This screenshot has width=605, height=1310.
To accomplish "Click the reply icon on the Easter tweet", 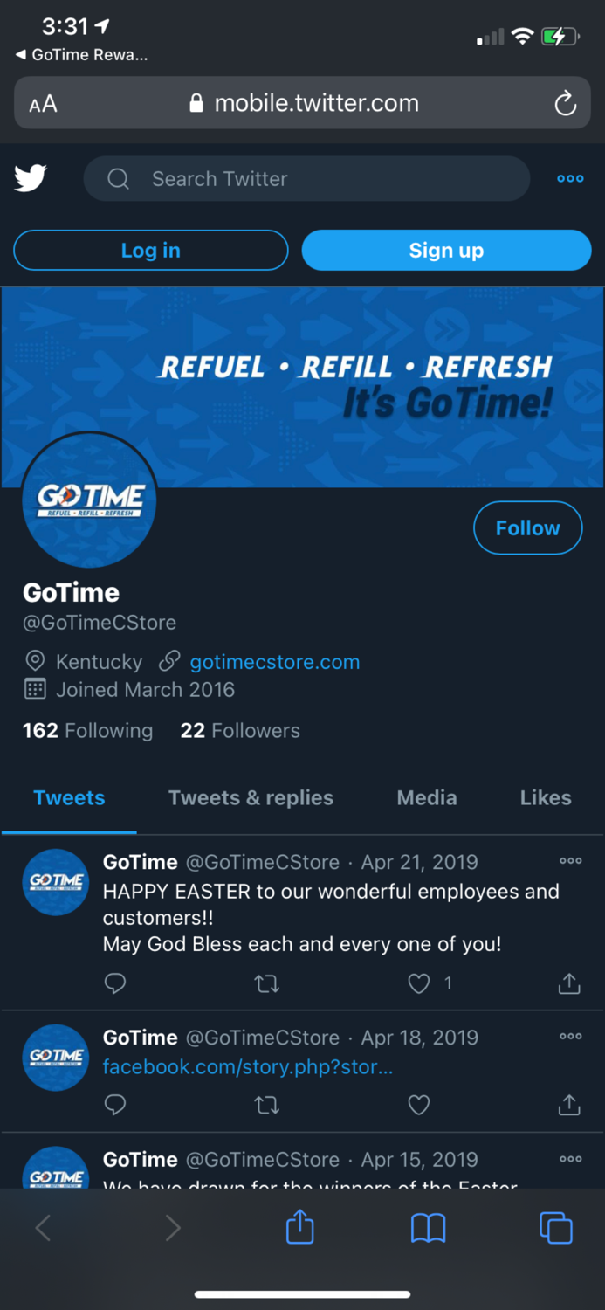I will (114, 983).
